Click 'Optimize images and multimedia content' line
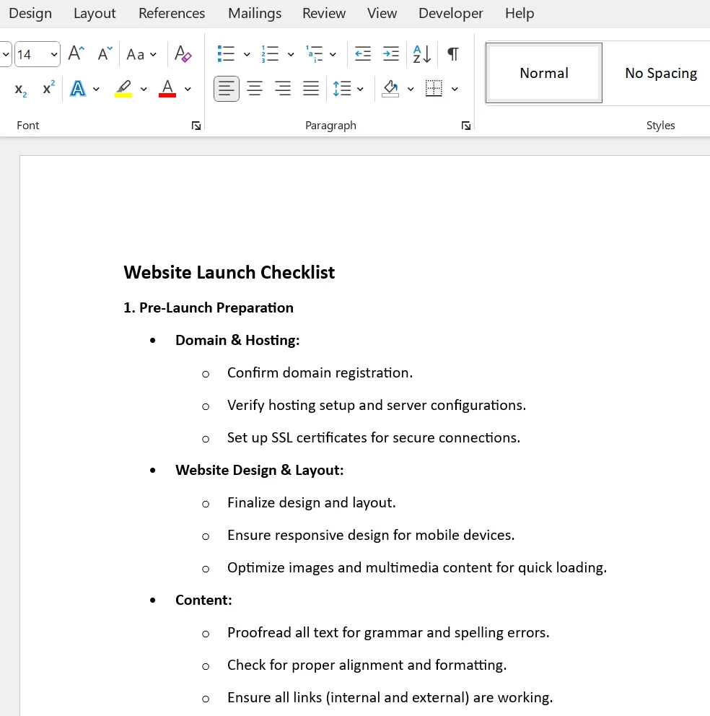 (417, 567)
